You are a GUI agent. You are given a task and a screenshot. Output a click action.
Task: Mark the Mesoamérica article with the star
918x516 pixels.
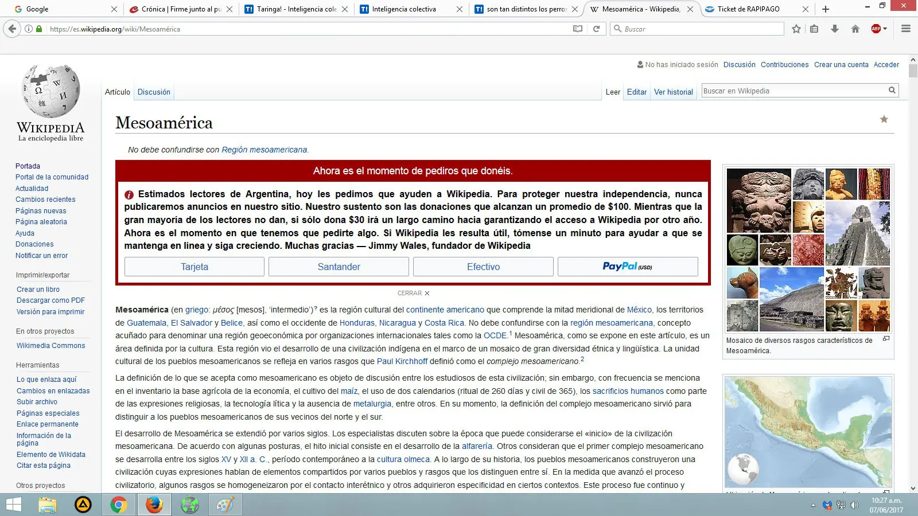click(x=884, y=119)
